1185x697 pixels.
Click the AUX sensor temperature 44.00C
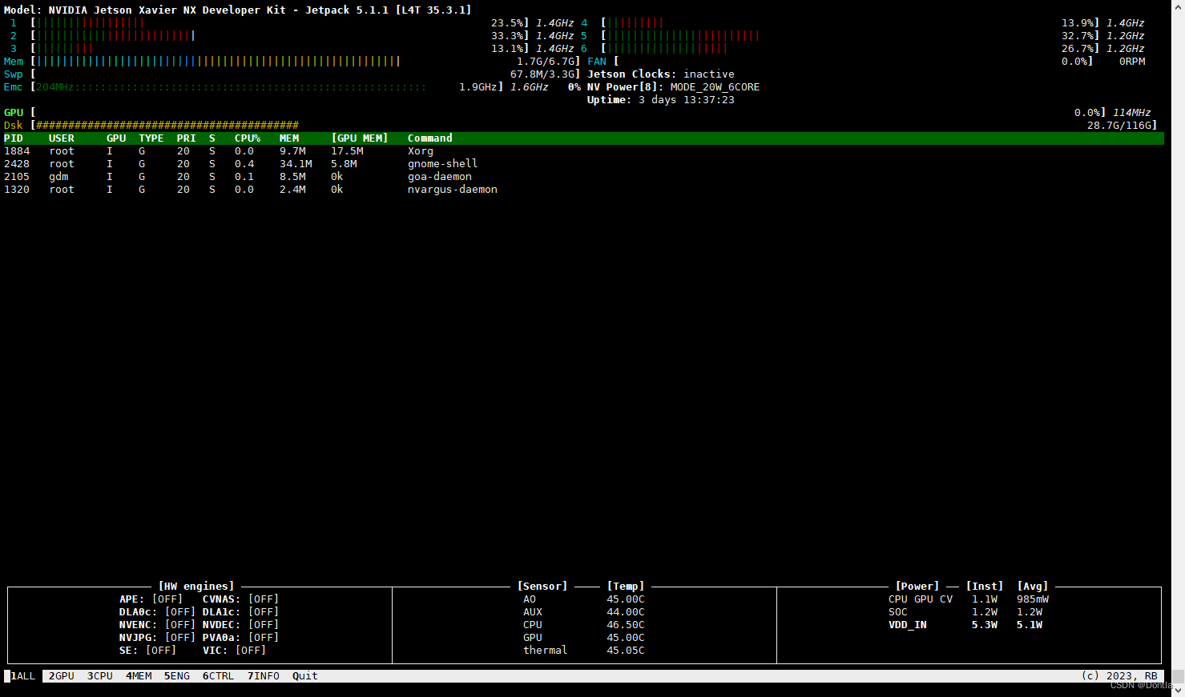point(626,612)
